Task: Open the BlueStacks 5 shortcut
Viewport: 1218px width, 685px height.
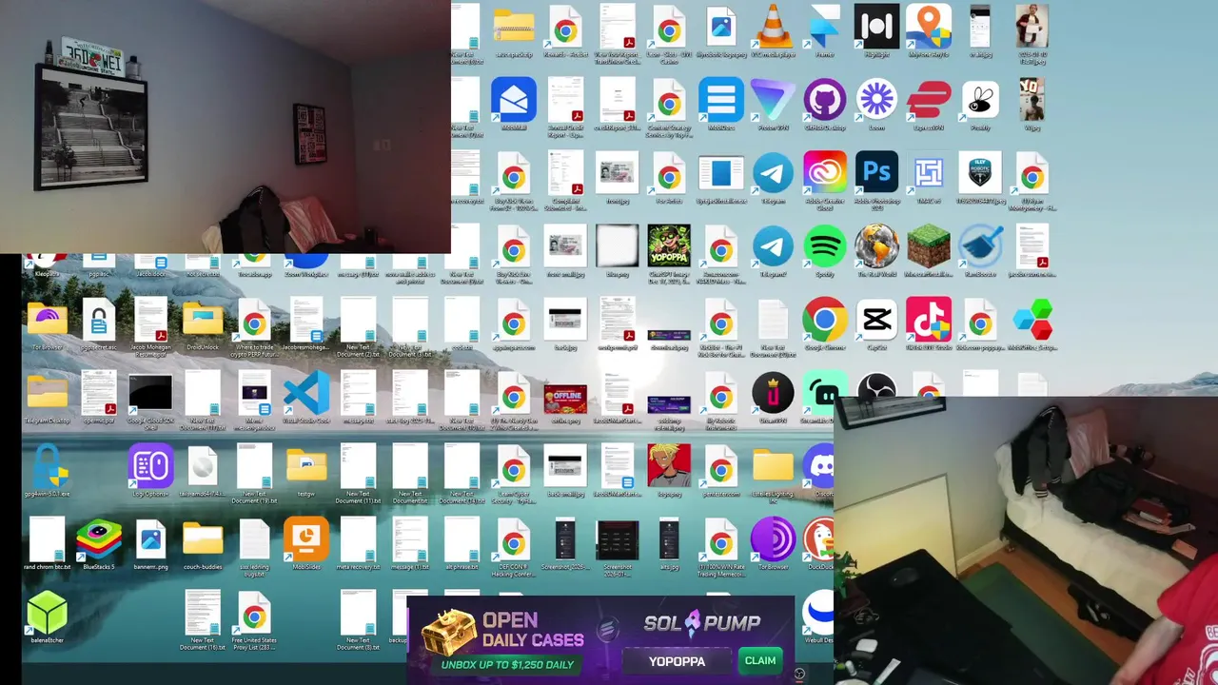Action: (99, 540)
